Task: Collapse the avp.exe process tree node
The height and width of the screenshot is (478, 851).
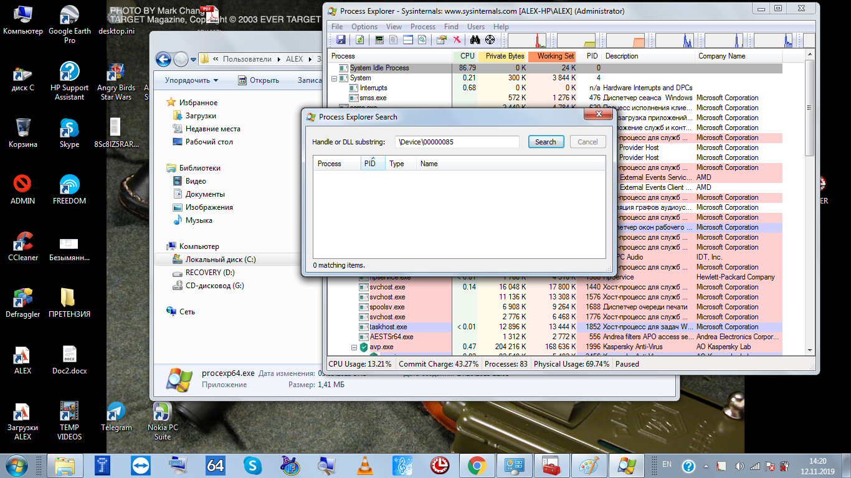Action: 354,347
